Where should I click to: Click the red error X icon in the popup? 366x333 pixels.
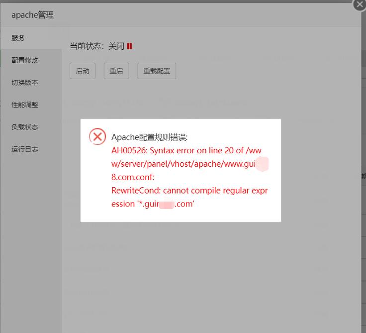[x=97, y=136]
